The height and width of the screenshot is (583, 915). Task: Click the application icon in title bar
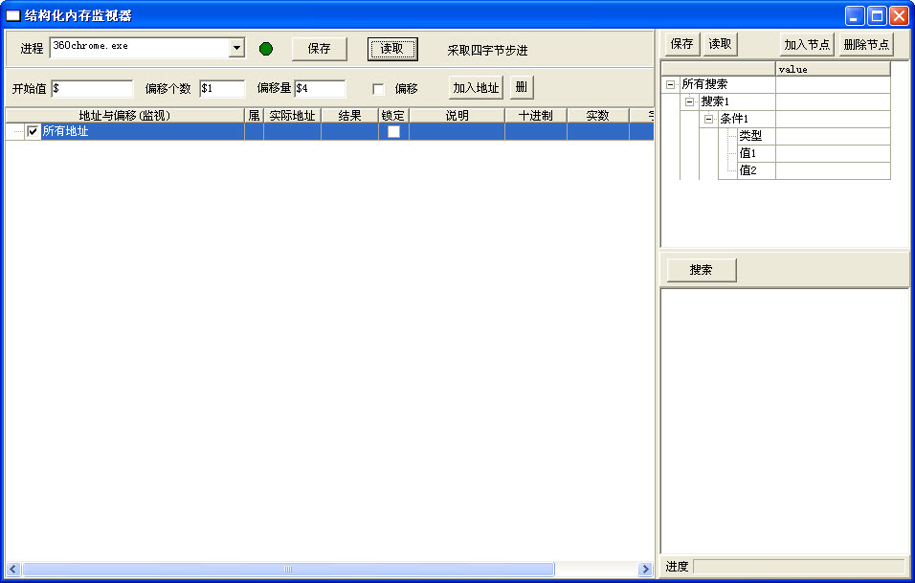13,15
